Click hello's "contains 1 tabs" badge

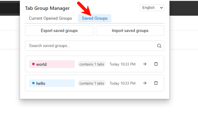(x=92, y=83)
